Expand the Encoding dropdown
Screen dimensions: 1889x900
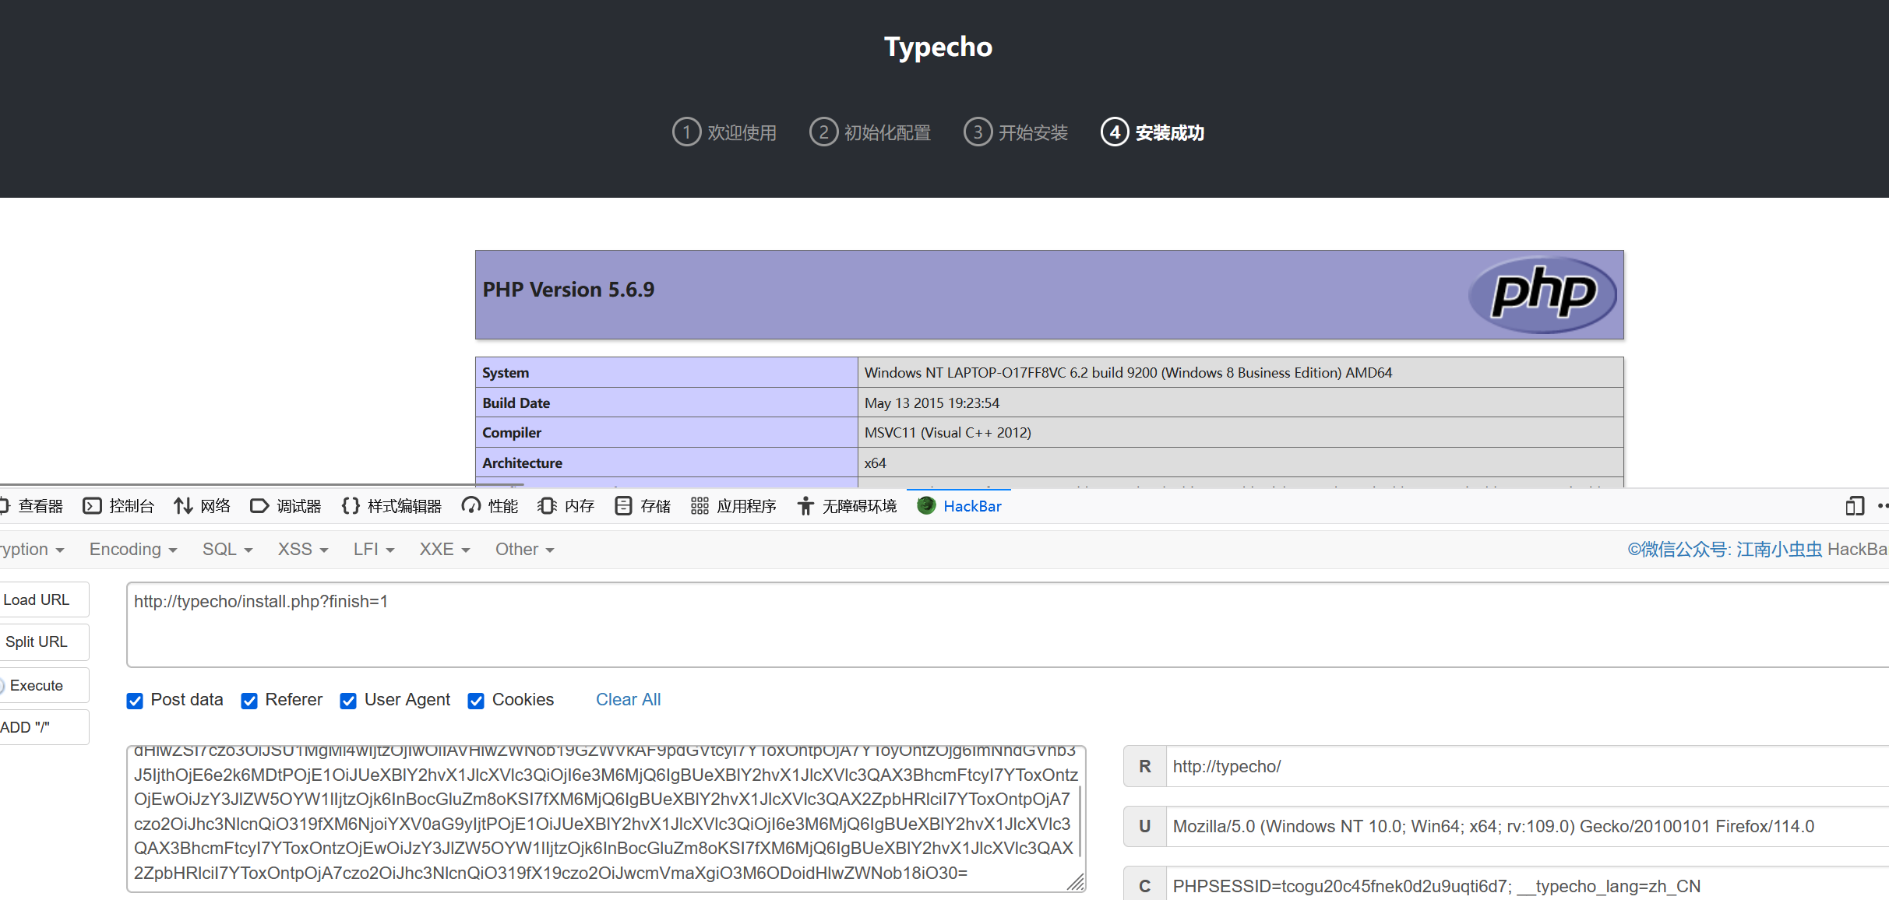pyautogui.click(x=133, y=550)
